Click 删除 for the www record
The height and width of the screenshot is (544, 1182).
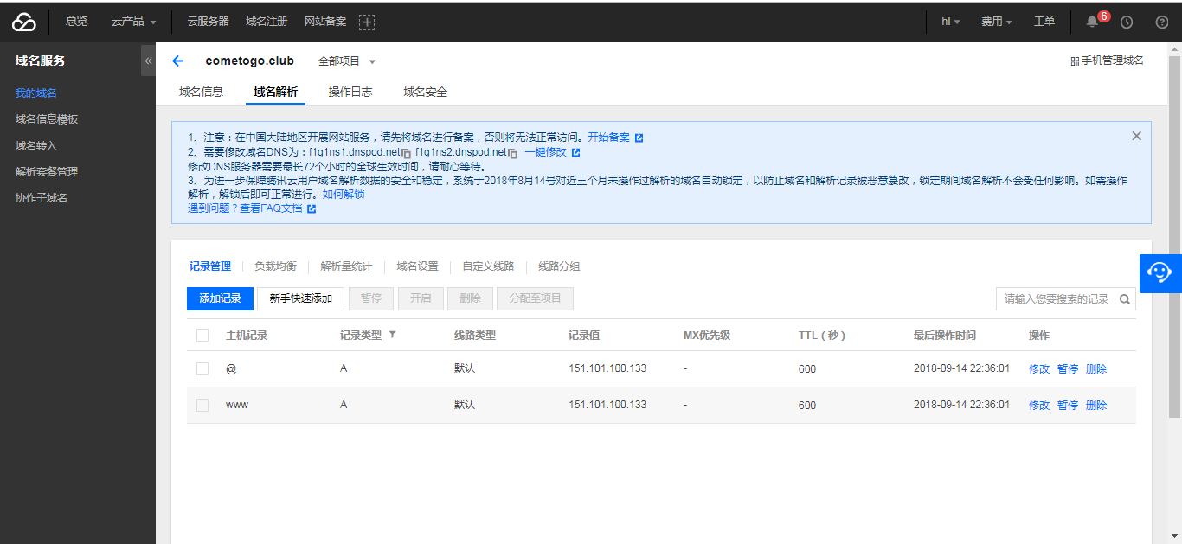1096,406
